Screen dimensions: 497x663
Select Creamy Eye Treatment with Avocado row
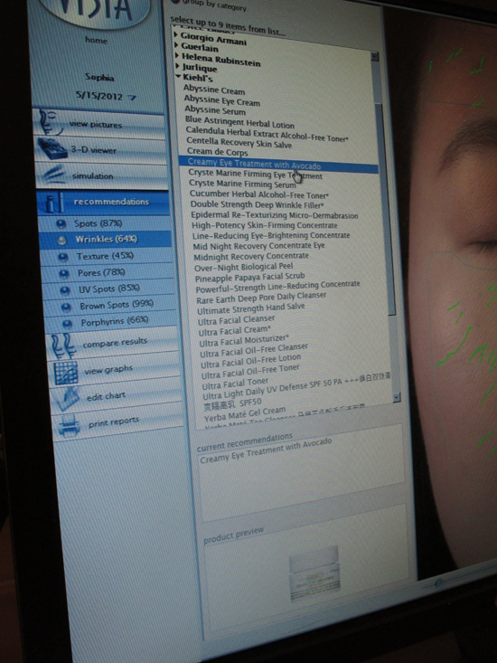277,165
